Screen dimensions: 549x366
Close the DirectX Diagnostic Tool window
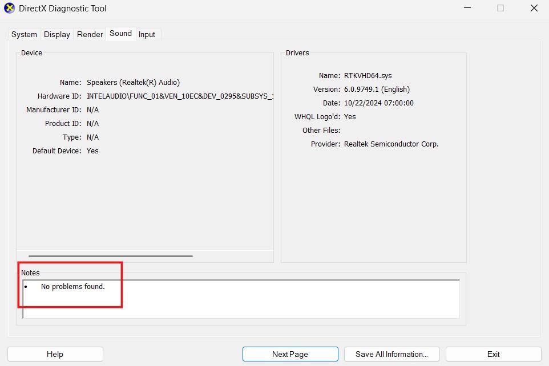534,9
